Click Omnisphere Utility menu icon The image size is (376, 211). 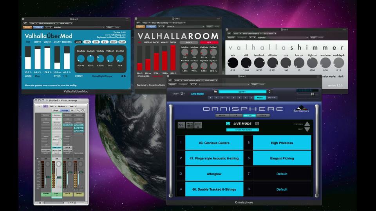click(182, 94)
